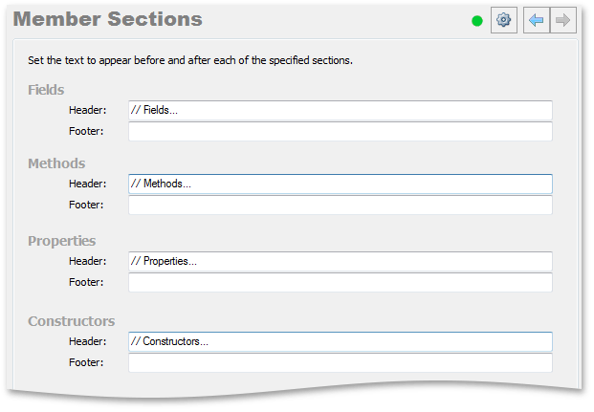Screen dimensions: 594x412
Task: Click the Properties Footer input box
Action: (x=341, y=283)
